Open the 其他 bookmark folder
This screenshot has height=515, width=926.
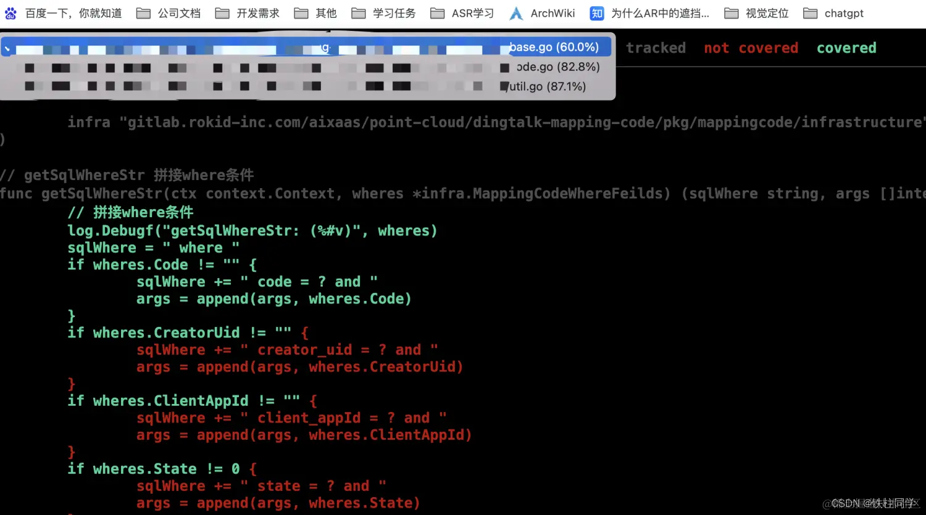coord(315,13)
